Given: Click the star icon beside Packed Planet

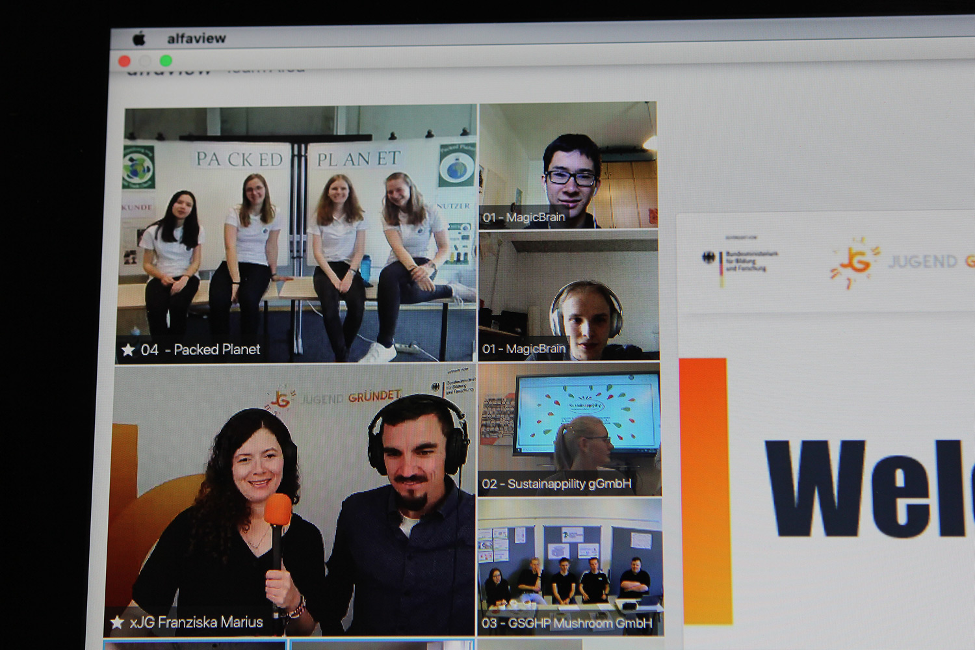Looking at the screenshot, I should coord(128,350).
